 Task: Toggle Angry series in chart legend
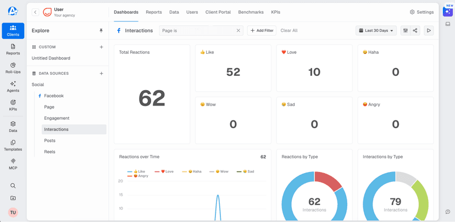138,176
